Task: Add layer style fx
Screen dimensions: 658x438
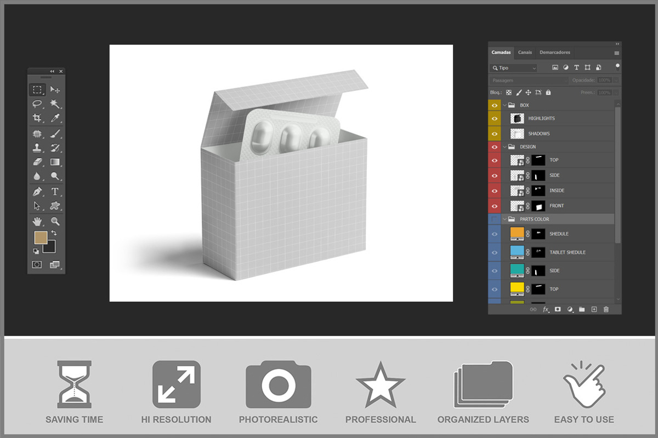Action: point(546,309)
